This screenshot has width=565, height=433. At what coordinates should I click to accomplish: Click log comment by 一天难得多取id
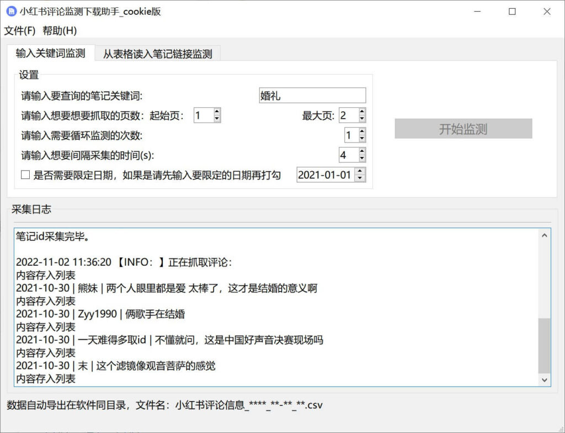coord(169,340)
